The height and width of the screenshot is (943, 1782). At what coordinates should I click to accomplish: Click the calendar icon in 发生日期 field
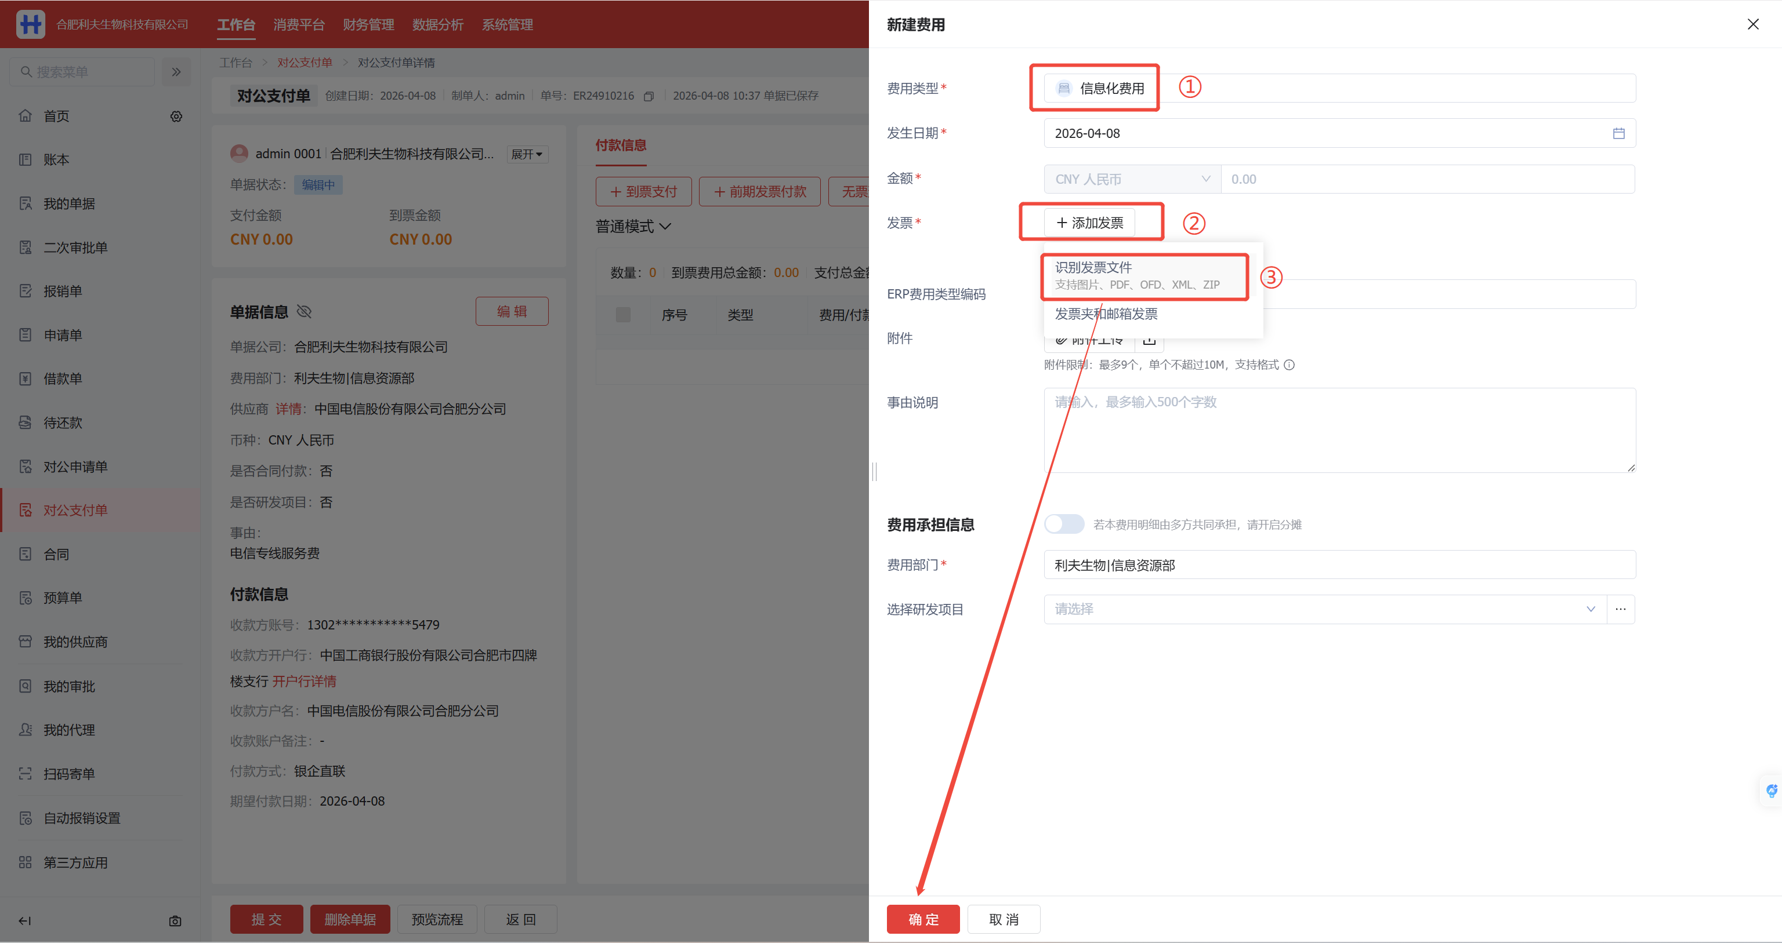click(1618, 133)
